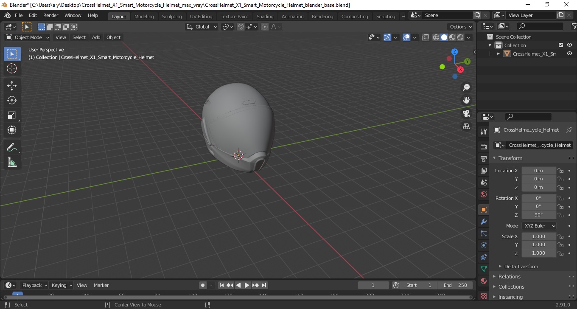Open the View Layer properties tab
Image resolution: width=577 pixels, height=309 pixels.
tap(483, 171)
